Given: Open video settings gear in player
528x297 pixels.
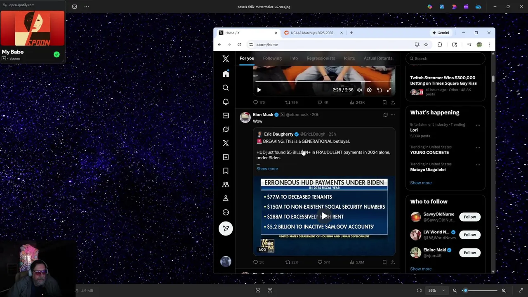Looking at the screenshot, I should (x=369, y=90).
